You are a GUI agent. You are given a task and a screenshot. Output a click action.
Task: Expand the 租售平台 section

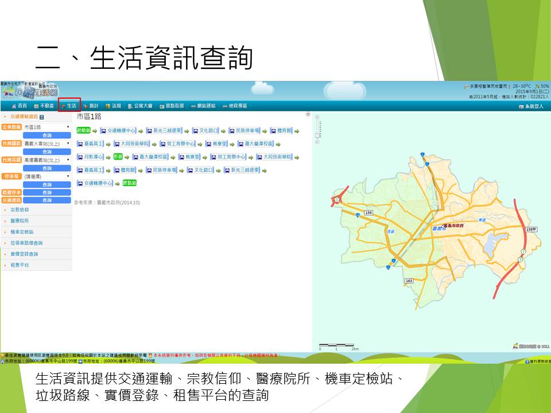pyautogui.click(x=36, y=265)
